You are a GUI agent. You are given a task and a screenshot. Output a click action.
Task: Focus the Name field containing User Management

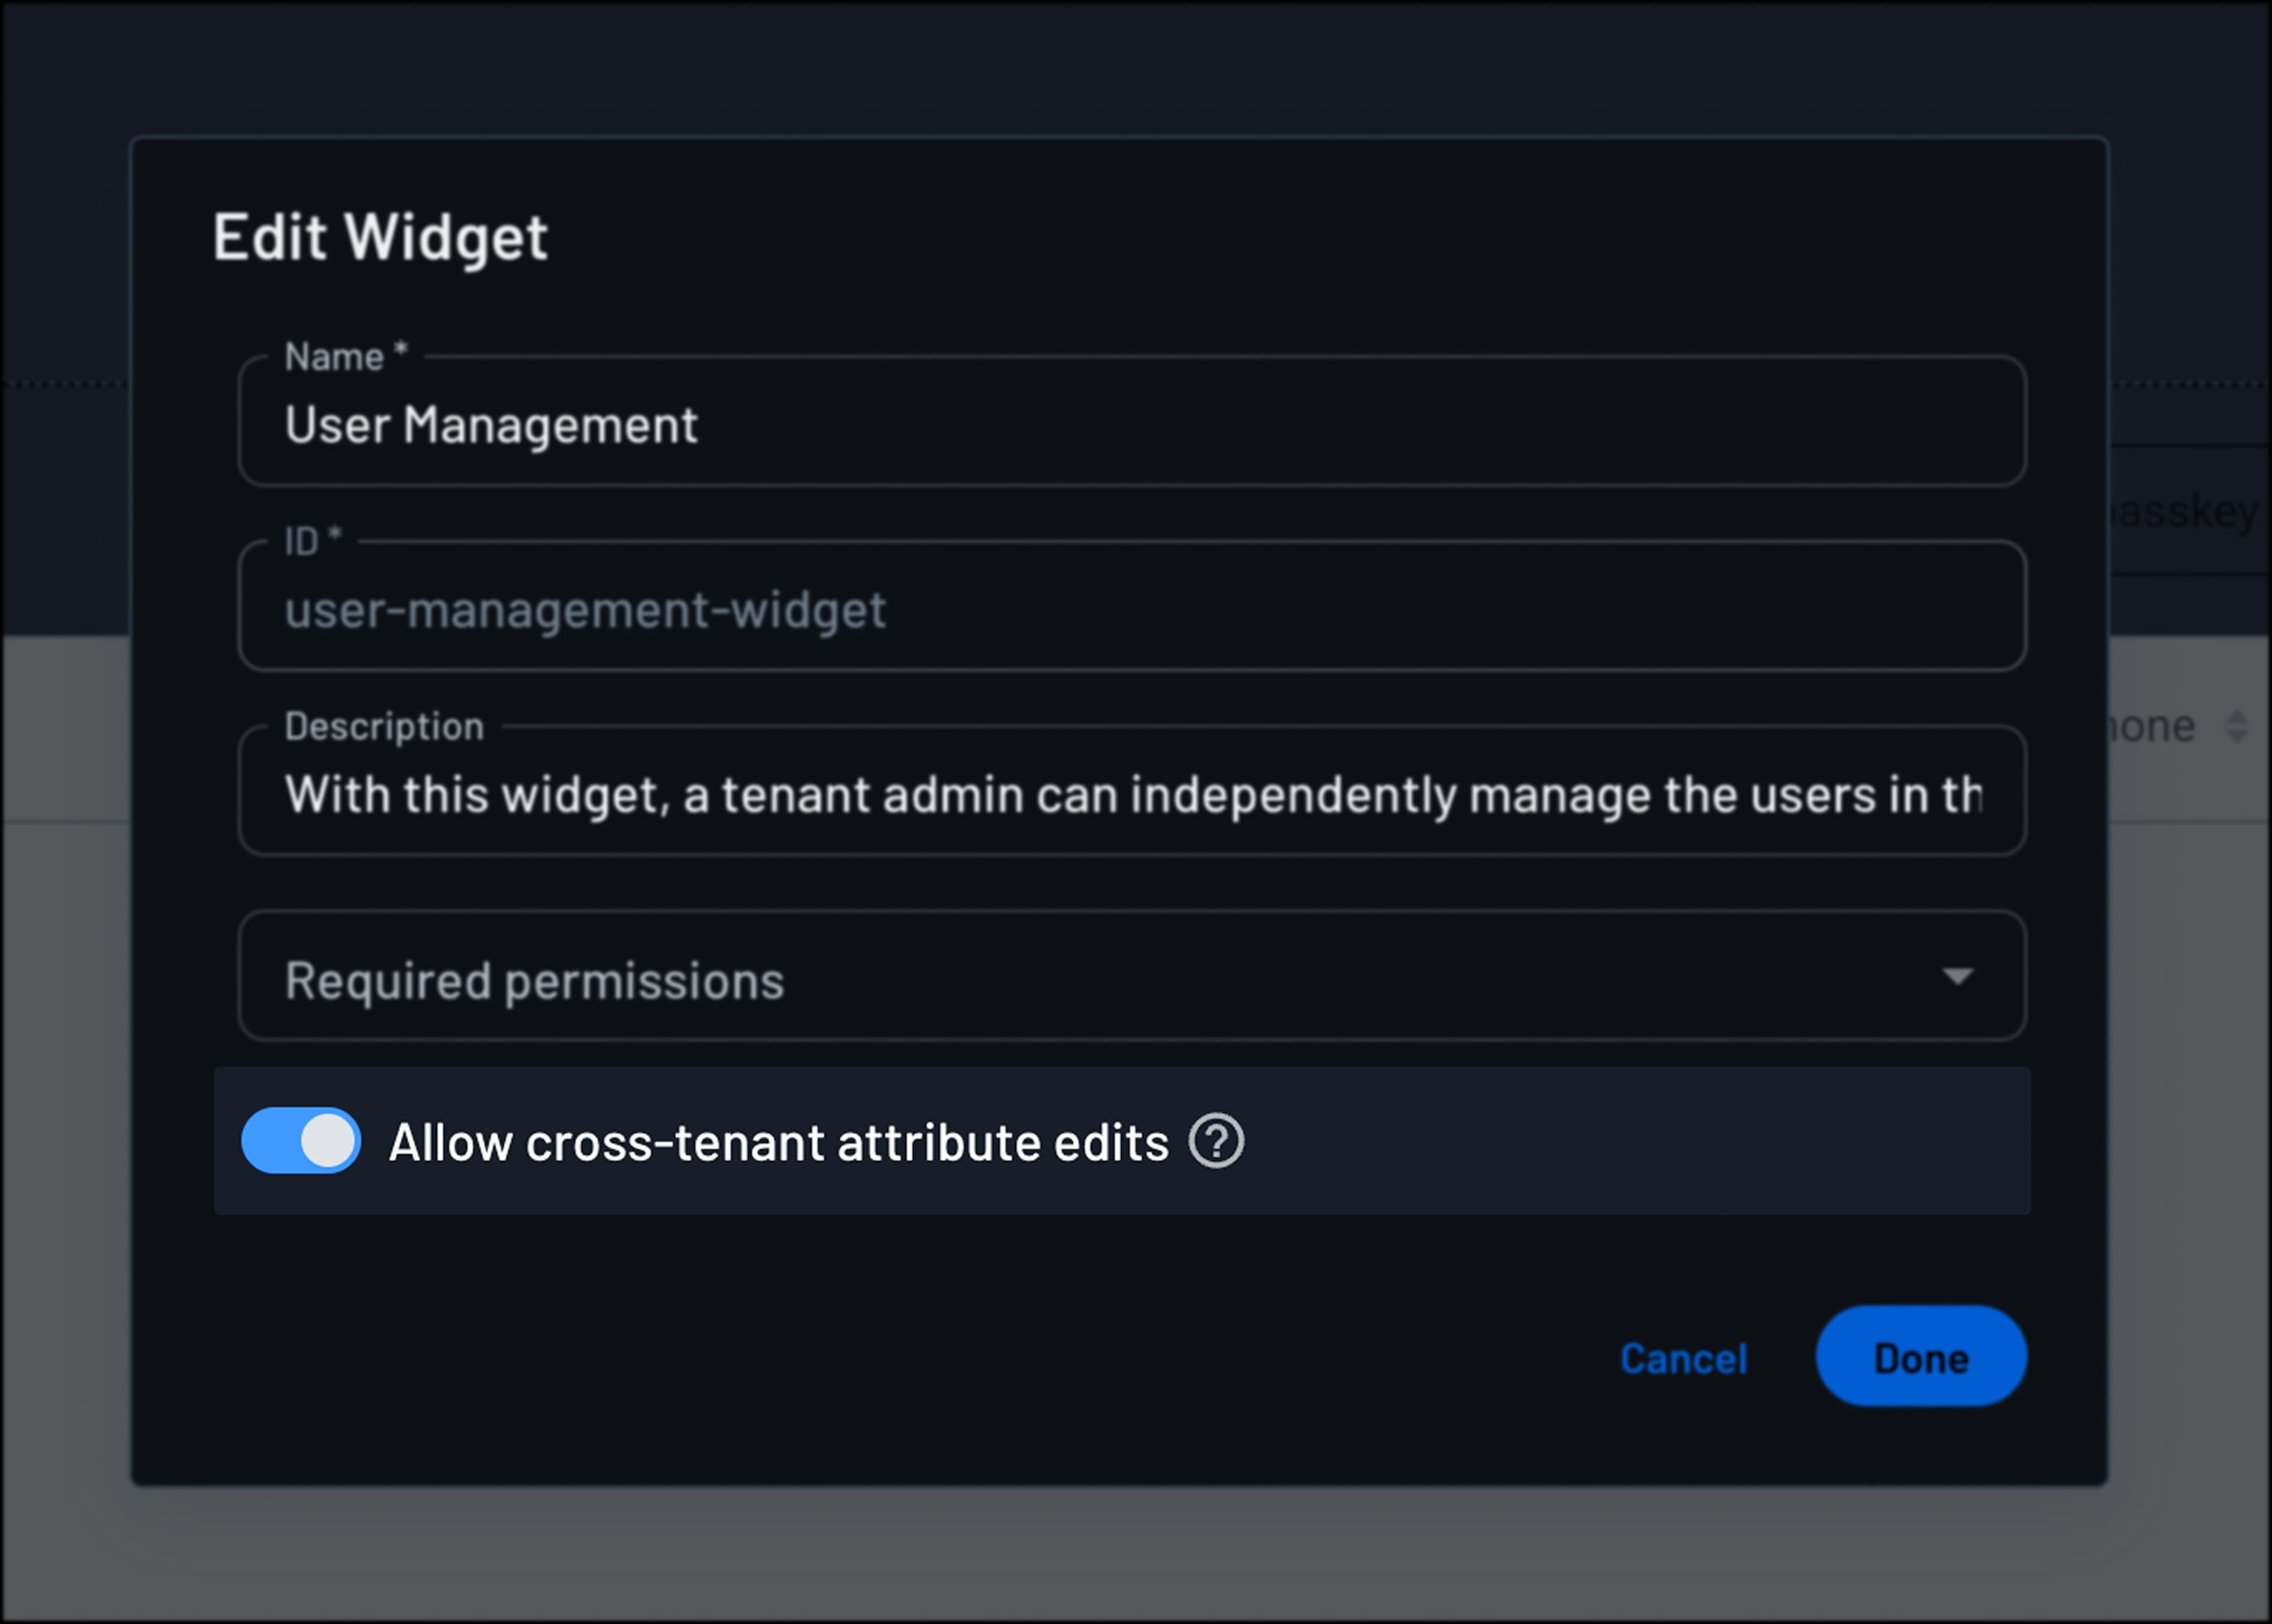point(1131,421)
